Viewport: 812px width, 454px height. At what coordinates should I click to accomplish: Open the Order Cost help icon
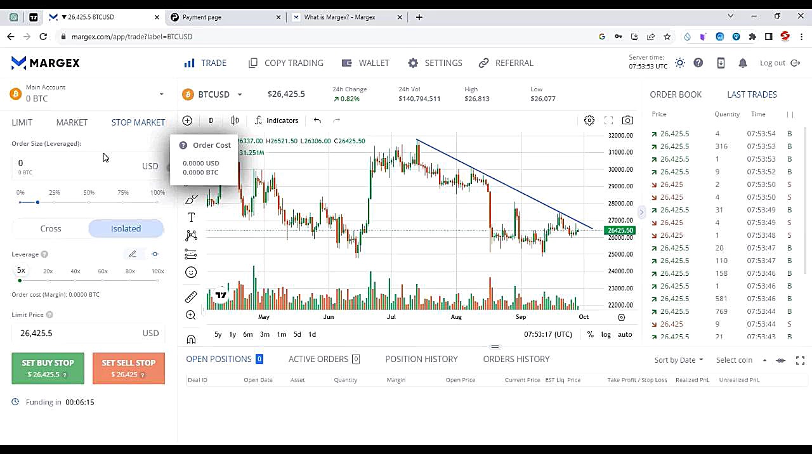coord(183,145)
